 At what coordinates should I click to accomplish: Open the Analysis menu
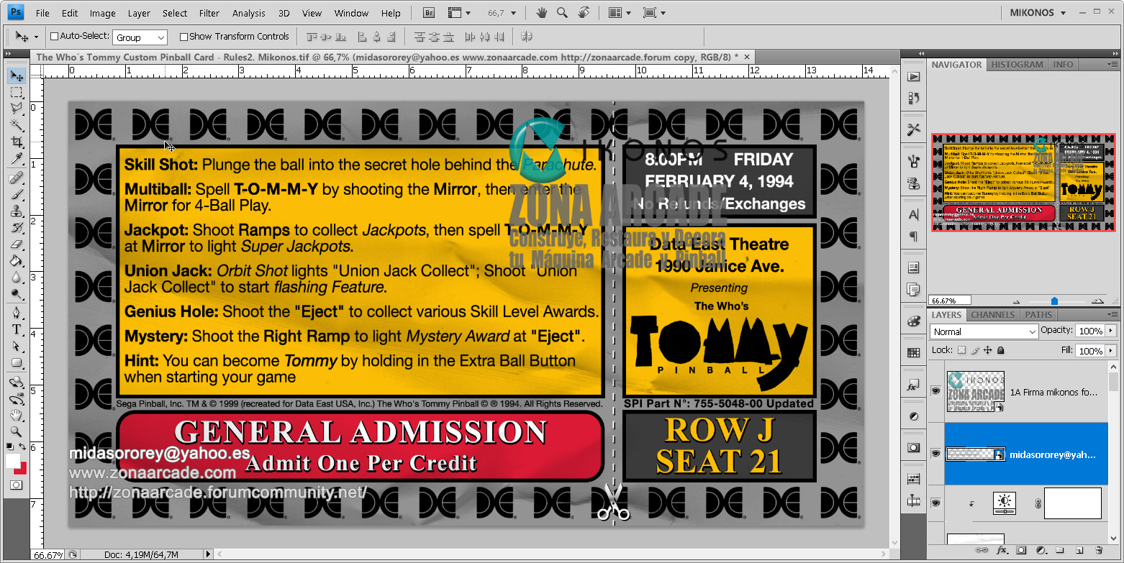[x=249, y=13]
